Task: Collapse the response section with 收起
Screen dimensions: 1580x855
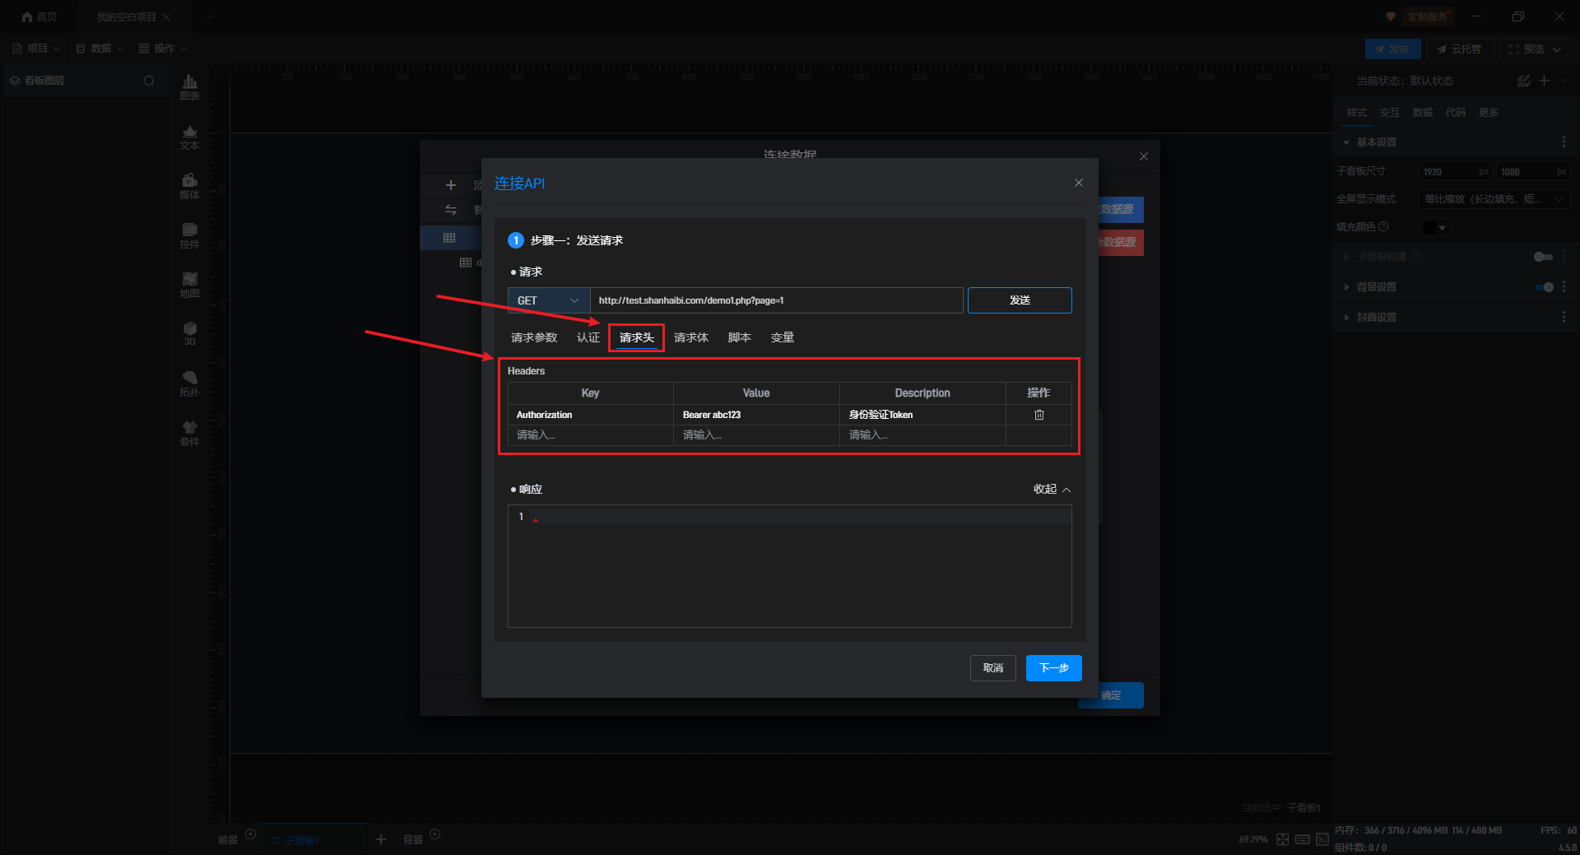Action: pyautogui.click(x=1052, y=489)
